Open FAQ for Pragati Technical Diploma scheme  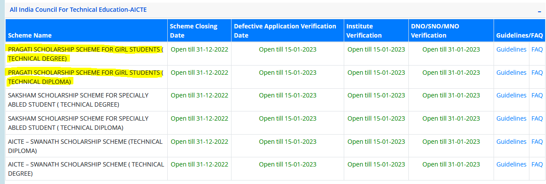[x=537, y=73]
